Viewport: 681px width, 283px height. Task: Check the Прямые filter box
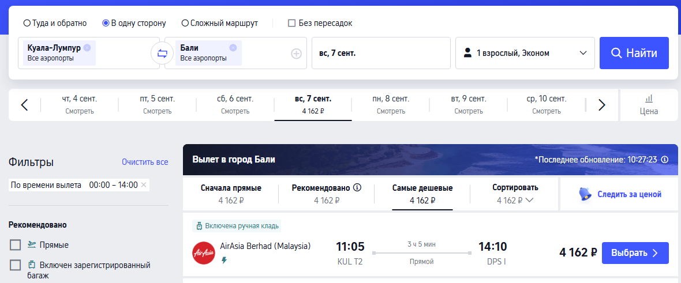[15, 245]
